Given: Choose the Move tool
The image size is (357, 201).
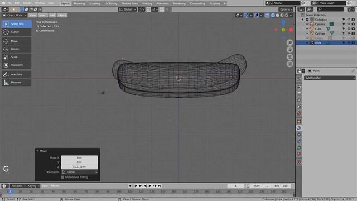Looking at the screenshot, I should (x=16, y=41).
